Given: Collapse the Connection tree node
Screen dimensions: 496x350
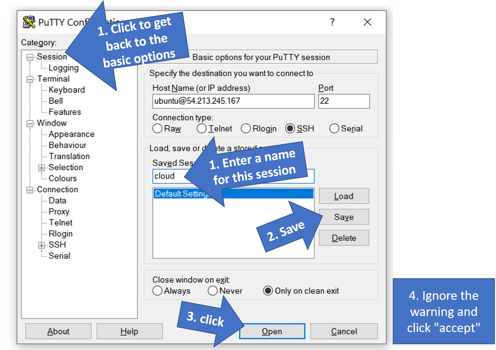Looking at the screenshot, I should [30, 190].
